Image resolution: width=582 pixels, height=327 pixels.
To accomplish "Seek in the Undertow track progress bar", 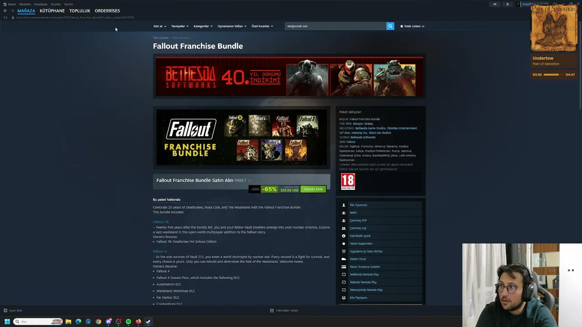I will (x=553, y=74).
